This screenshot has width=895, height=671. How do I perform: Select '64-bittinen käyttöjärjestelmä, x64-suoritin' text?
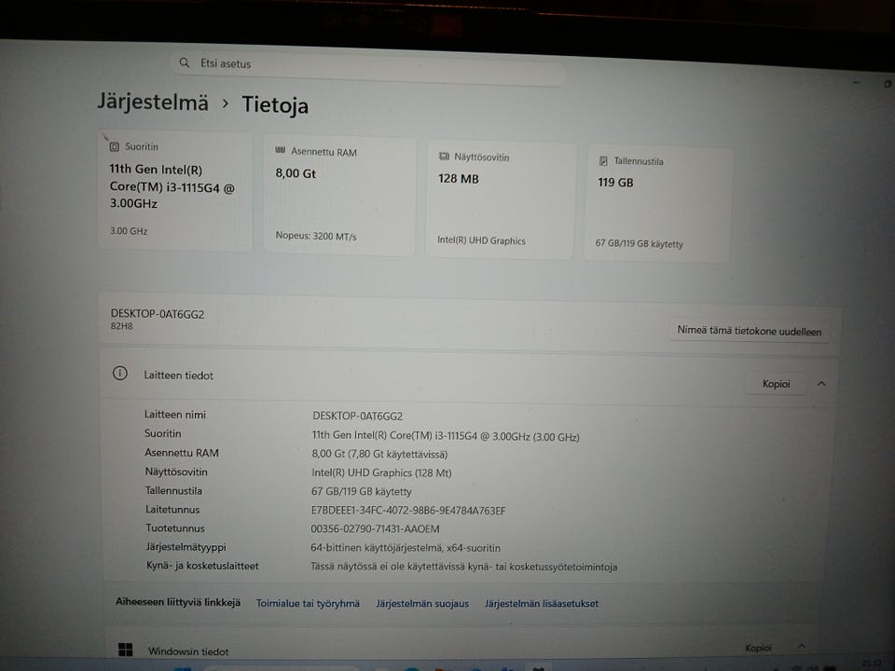coord(406,548)
